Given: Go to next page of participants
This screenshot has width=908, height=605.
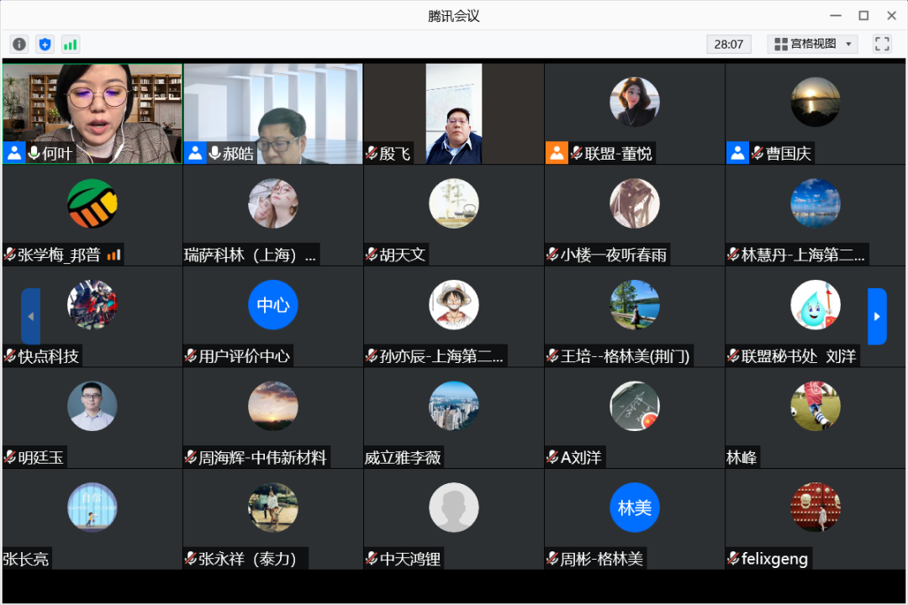Looking at the screenshot, I should [x=877, y=316].
